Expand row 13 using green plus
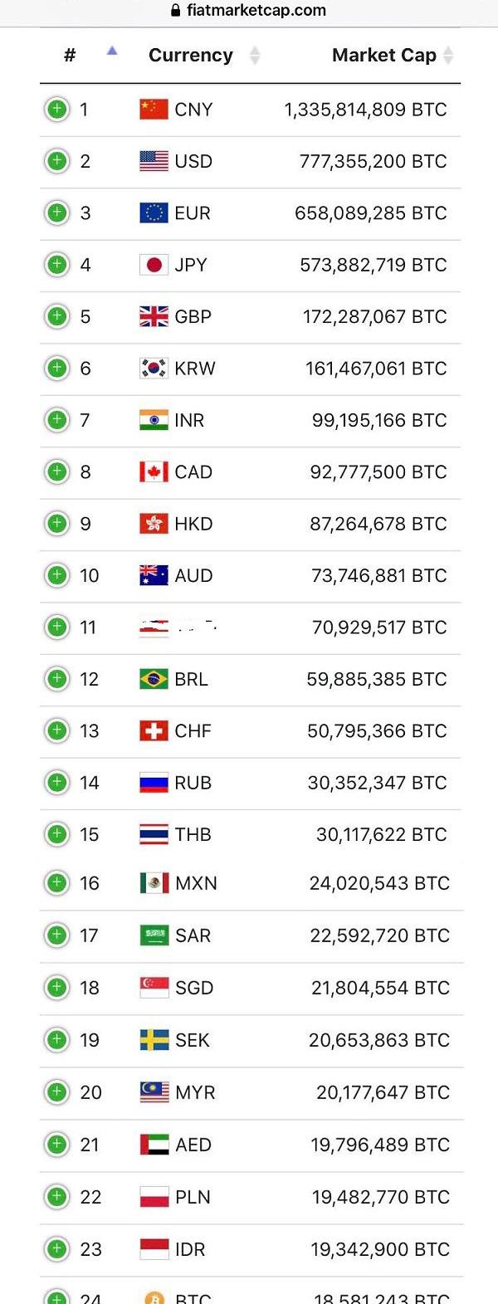 point(56,730)
